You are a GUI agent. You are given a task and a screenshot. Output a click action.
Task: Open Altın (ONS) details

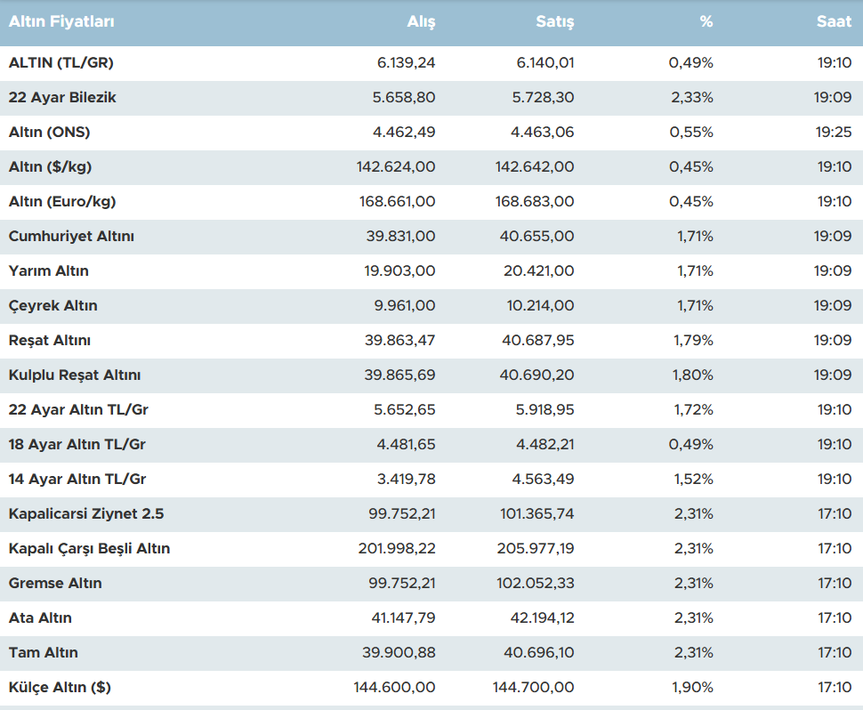(x=49, y=133)
